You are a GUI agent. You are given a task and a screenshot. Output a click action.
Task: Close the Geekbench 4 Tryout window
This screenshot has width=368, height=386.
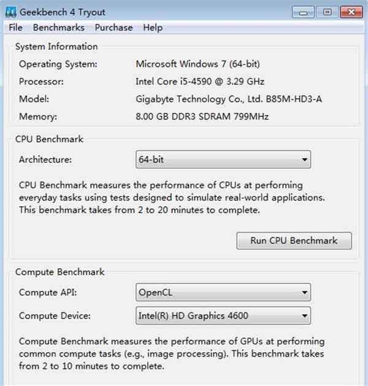click(x=351, y=11)
